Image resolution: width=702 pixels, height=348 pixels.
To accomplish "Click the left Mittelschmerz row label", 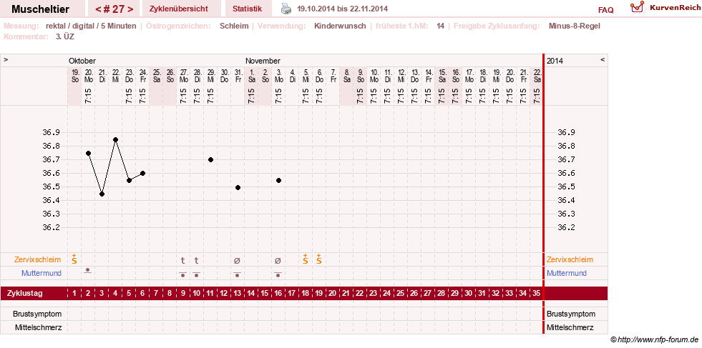I will click(x=38, y=327).
